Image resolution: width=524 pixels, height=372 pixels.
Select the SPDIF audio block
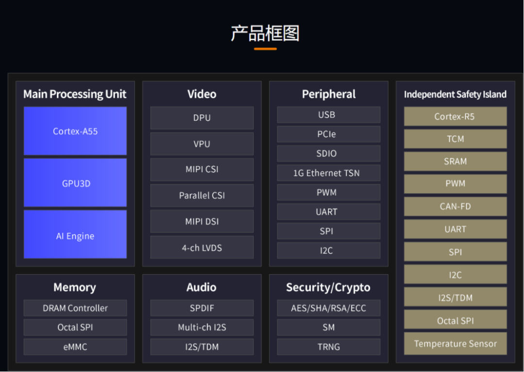click(x=202, y=308)
